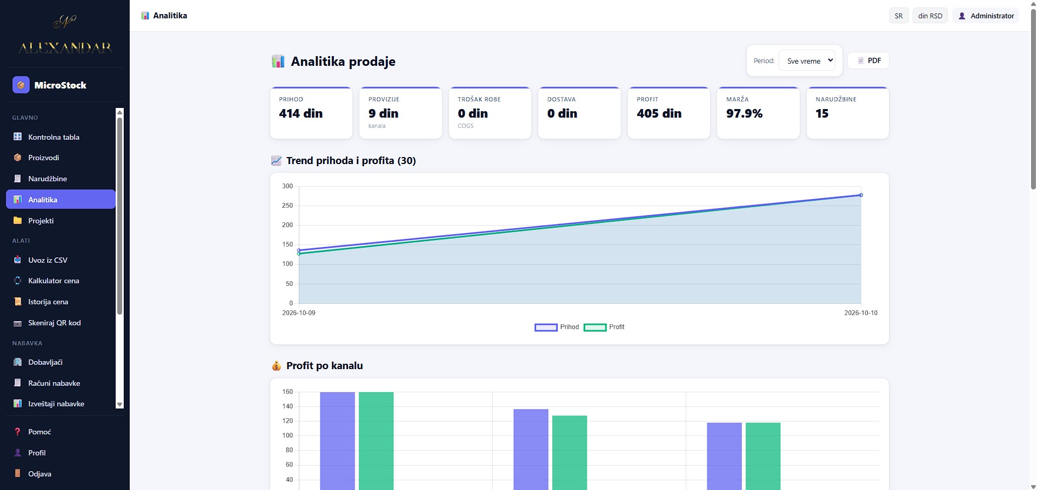Viewport: 1037px width, 490px height.
Task: Open the Kontrolna tabla menu item
Action: [x=61, y=137]
